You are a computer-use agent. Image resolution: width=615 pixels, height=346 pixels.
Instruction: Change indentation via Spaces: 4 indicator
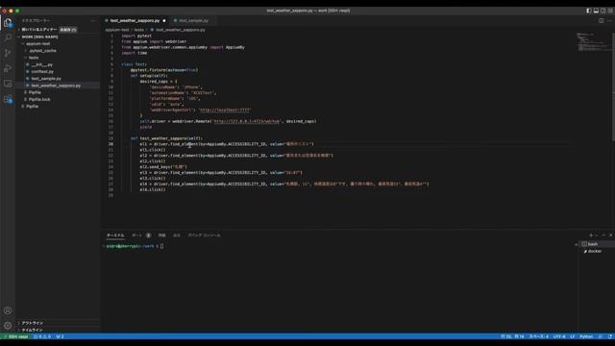pyautogui.click(x=538, y=336)
